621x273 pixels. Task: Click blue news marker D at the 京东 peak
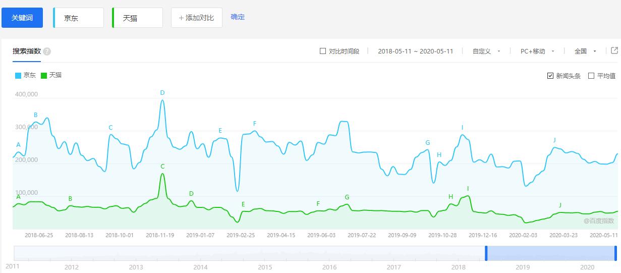pos(162,93)
